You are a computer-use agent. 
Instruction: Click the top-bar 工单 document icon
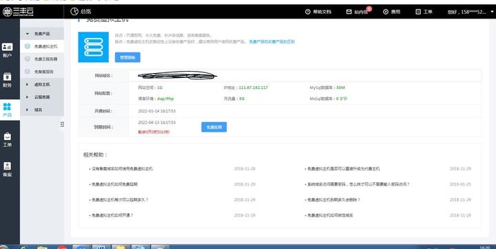(x=418, y=12)
